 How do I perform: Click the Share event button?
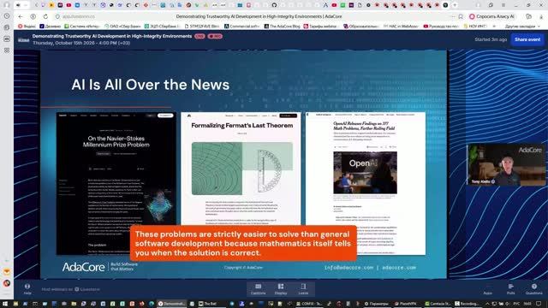click(527, 39)
